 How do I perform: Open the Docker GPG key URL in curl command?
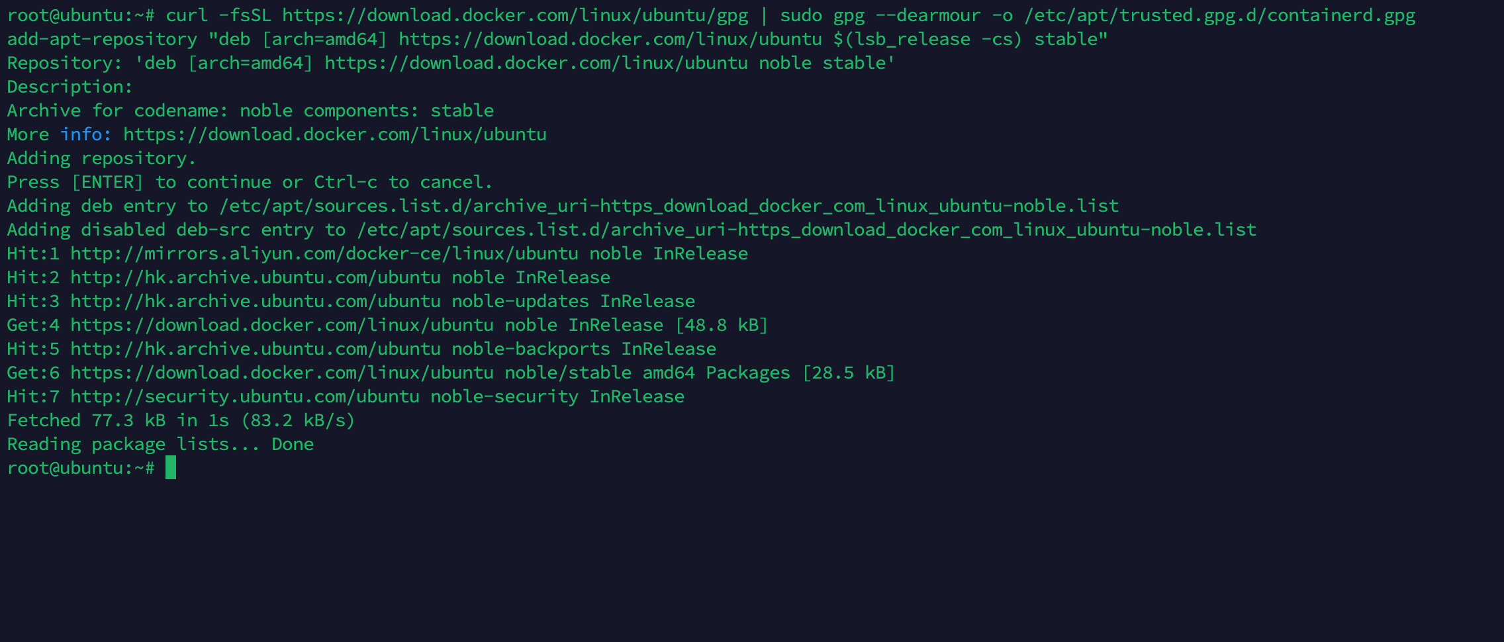[x=515, y=15]
